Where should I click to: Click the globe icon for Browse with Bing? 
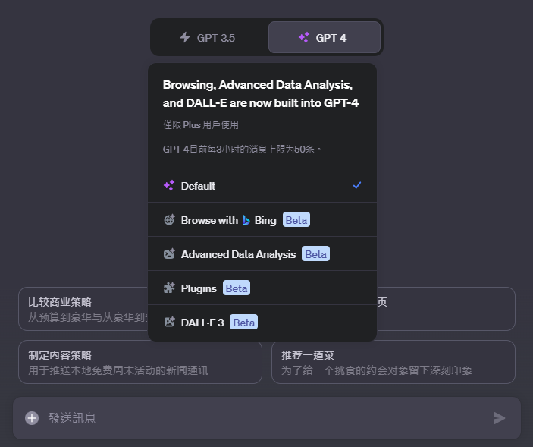click(x=169, y=220)
